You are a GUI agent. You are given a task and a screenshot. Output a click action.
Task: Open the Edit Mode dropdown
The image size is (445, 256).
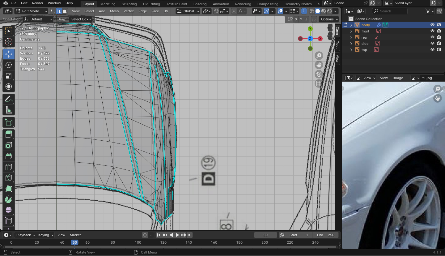pyautogui.click(x=31, y=11)
